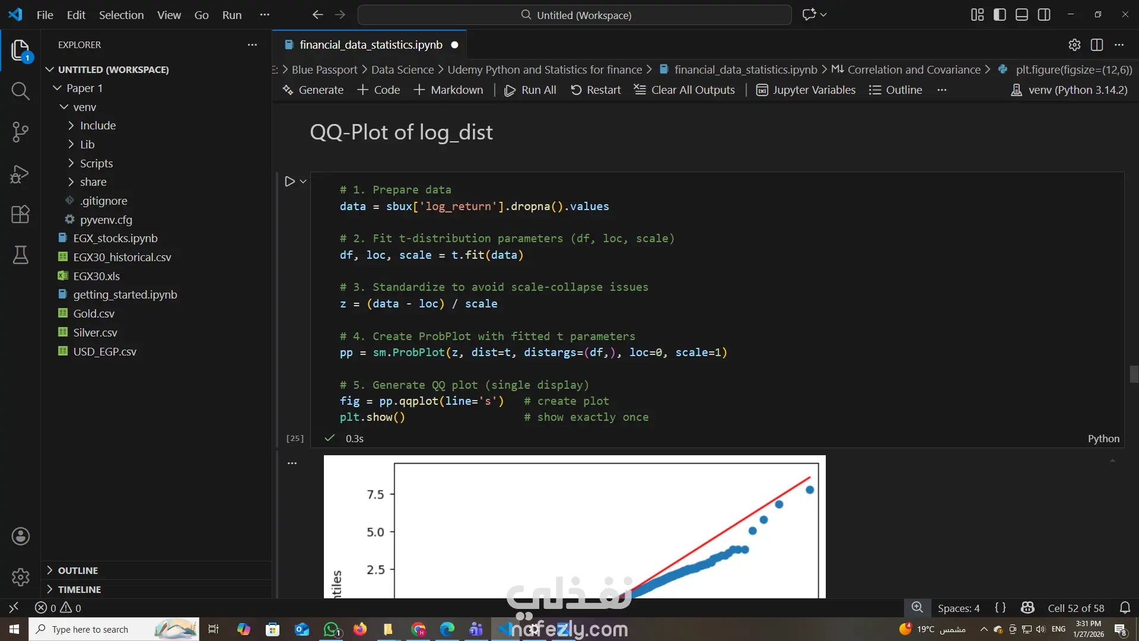Click Restart kernel button
This screenshot has height=641, width=1139.
596,90
